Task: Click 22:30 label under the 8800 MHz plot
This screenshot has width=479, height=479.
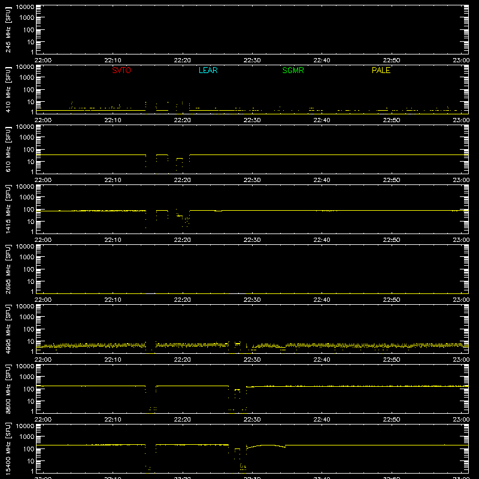Action: click(252, 420)
